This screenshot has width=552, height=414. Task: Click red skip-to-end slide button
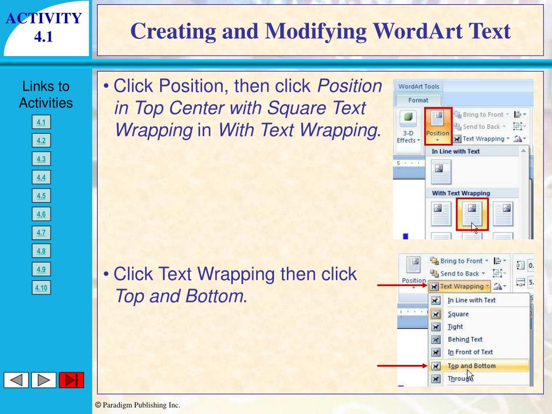72,380
